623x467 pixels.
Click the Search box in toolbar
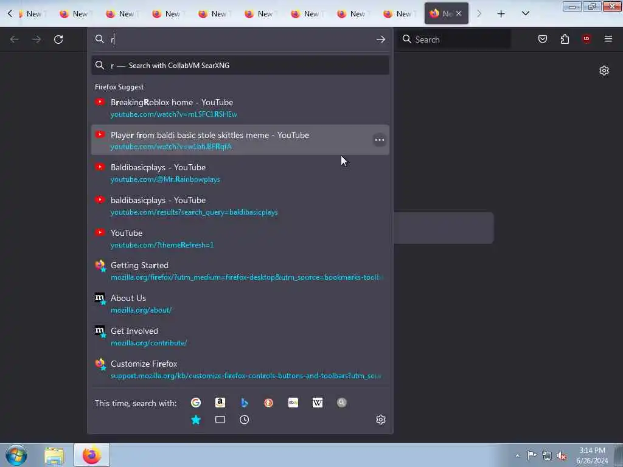click(x=454, y=40)
